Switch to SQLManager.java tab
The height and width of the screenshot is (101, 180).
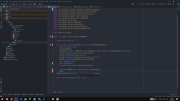(96, 7)
